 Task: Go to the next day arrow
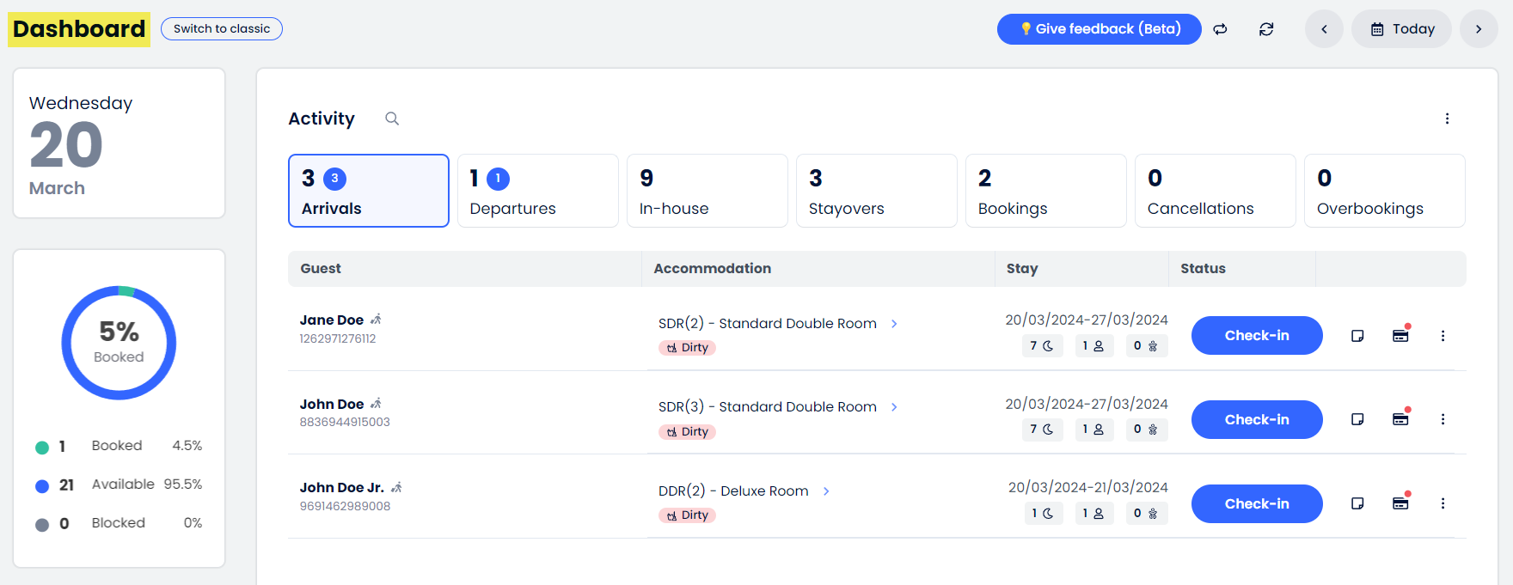tap(1479, 29)
